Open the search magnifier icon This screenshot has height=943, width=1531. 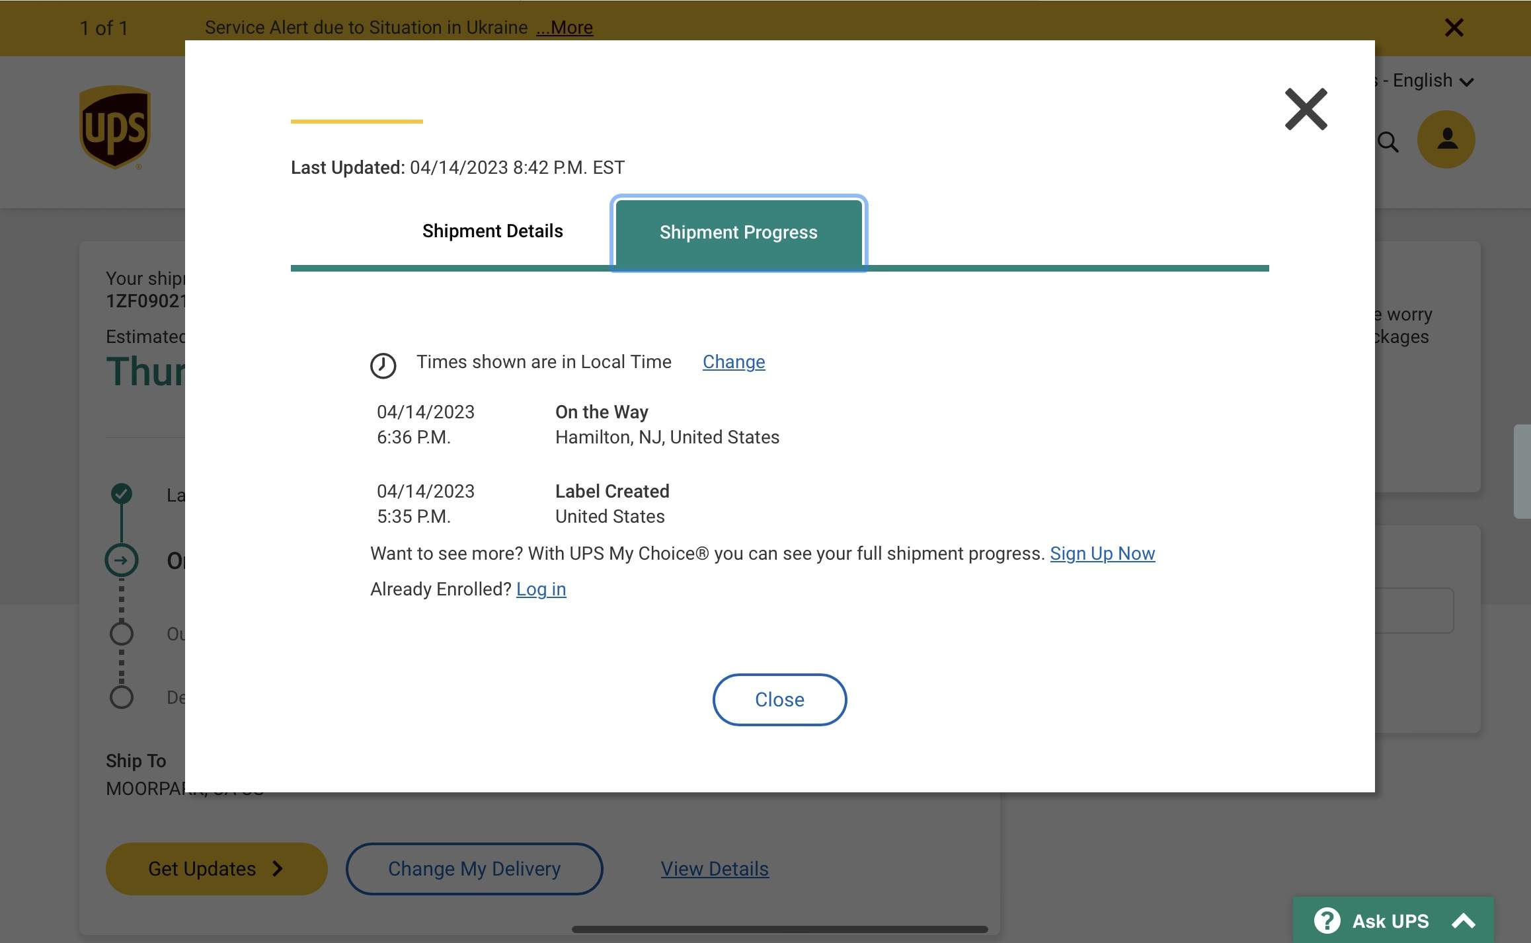coord(1388,141)
